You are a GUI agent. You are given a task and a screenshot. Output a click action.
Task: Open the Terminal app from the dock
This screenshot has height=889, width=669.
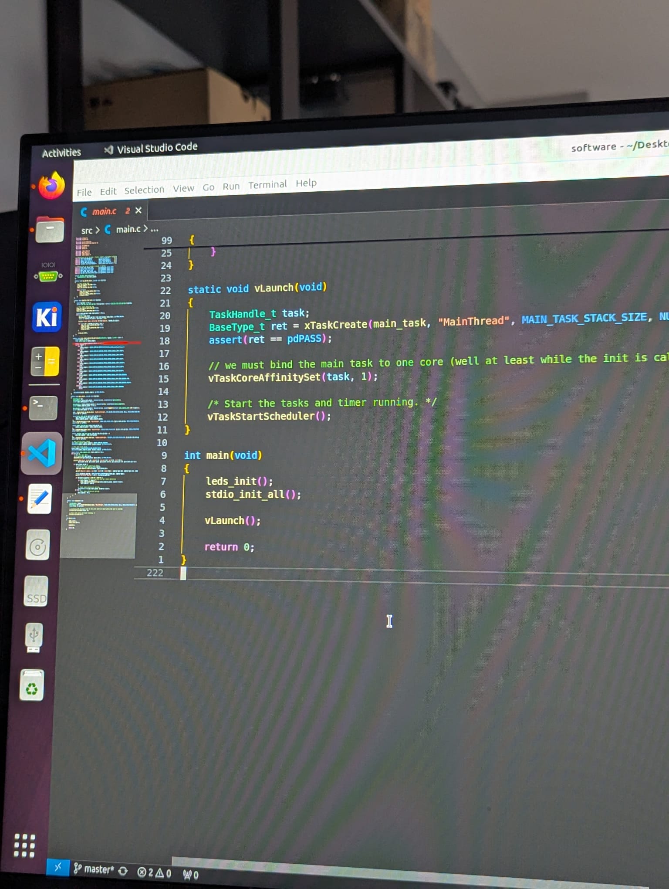[43, 408]
